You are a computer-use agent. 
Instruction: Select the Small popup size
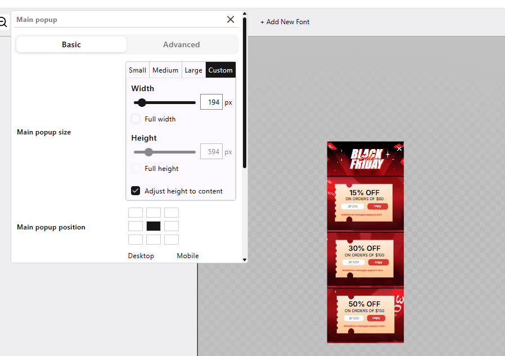[138, 70]
